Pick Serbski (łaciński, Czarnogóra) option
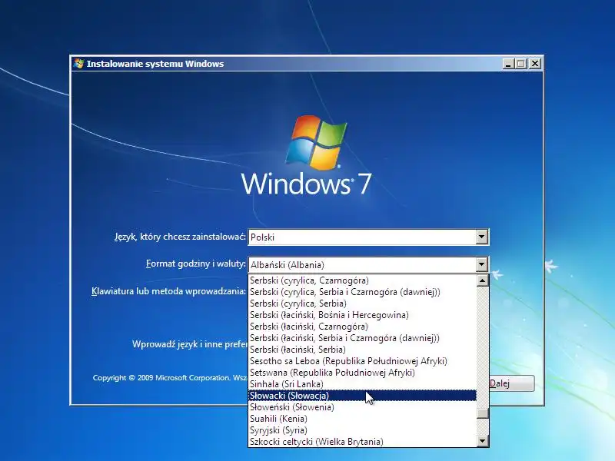The height and width of the screenshot is (461, 615). click(363, 327)
